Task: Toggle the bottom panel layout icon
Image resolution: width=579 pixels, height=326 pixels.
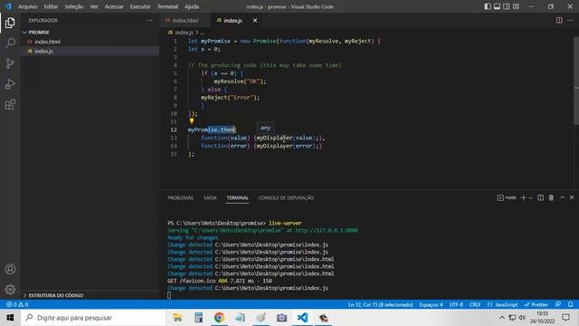Action: (x=497, y=6)
